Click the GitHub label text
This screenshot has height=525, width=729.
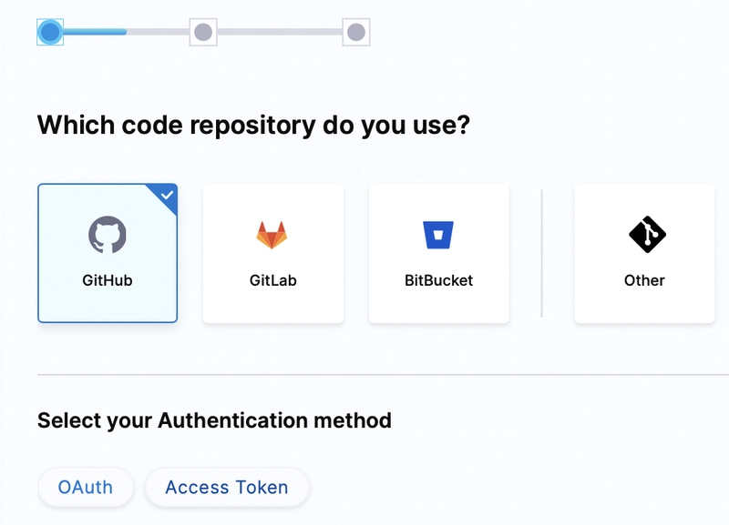108,281
